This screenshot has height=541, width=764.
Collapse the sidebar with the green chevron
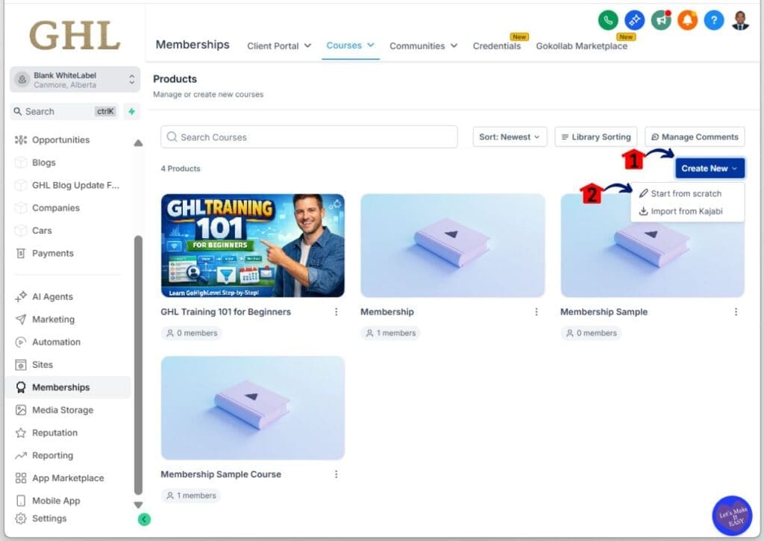point(144,519)
